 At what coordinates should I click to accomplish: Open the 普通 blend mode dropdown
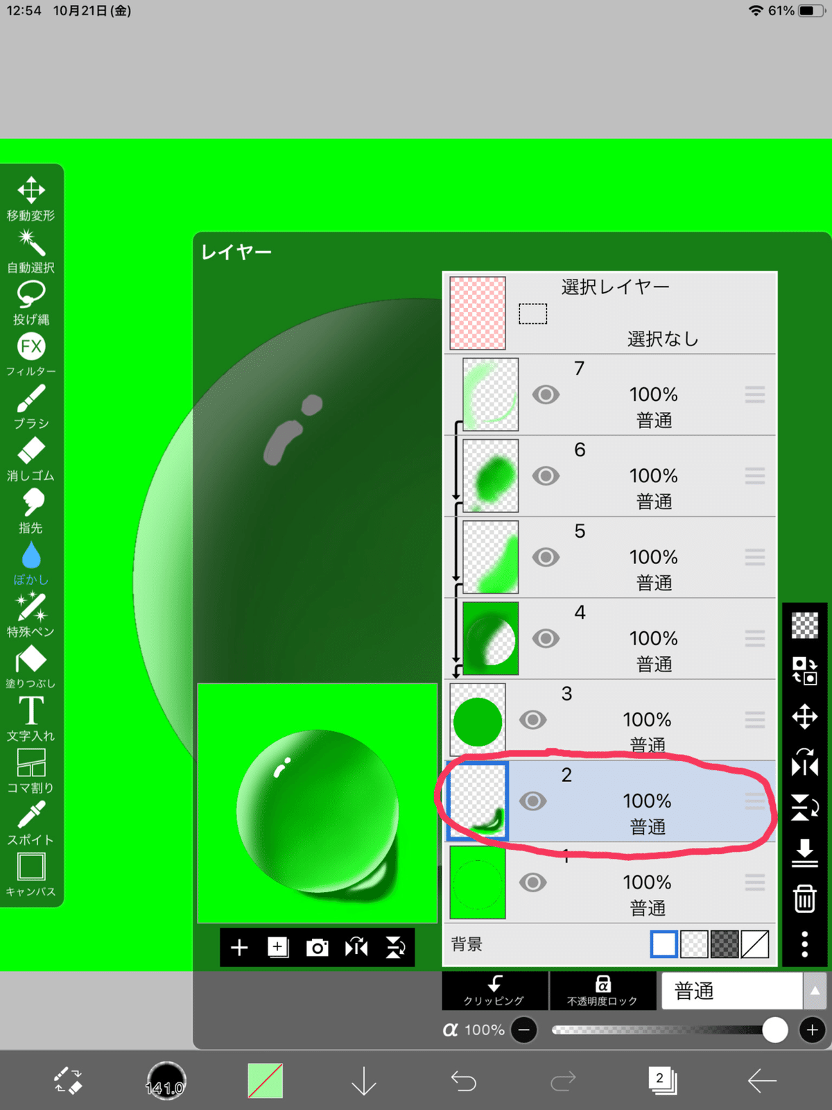[732, 991]
